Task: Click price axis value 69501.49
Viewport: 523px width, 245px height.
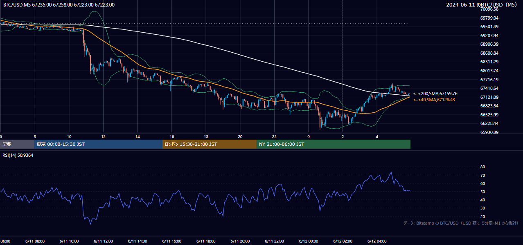Action: 489,27
